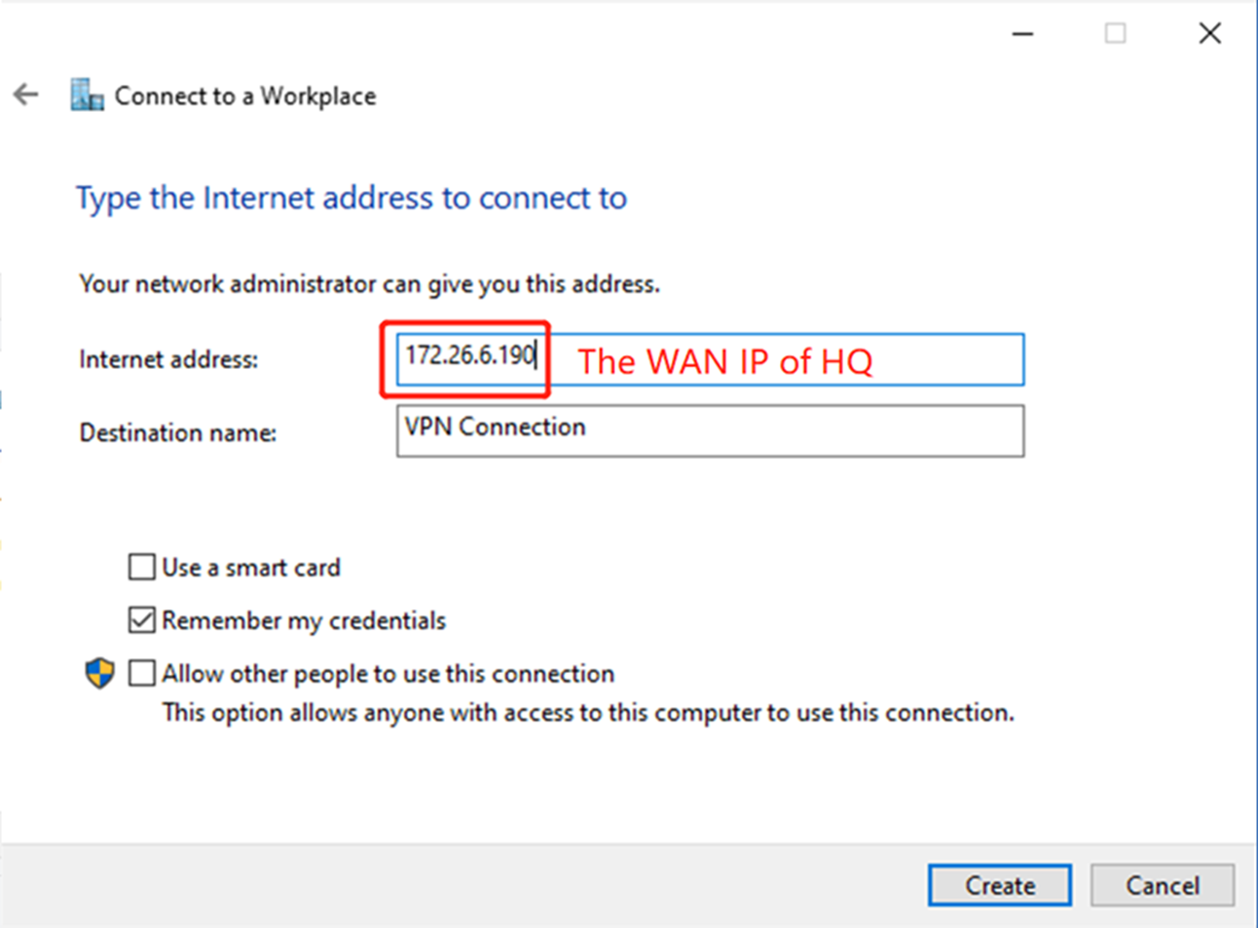Click the Connect to a Workplace wizard icon
This screenshot has width=1258, height=928.
(x=86, y=94)
